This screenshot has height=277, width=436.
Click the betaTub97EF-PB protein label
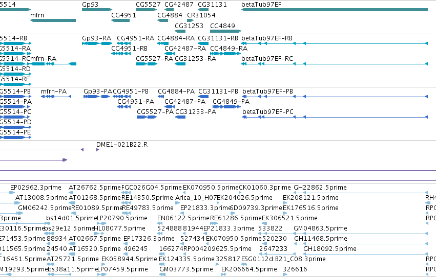point(268,91)
